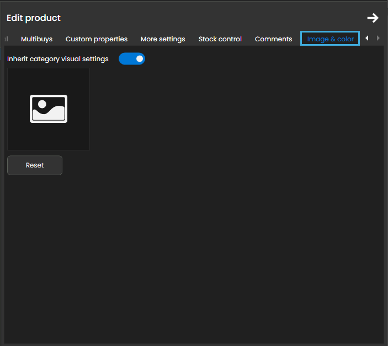
Task: Click the partially hidden tab at left edge
Action: 6,39
